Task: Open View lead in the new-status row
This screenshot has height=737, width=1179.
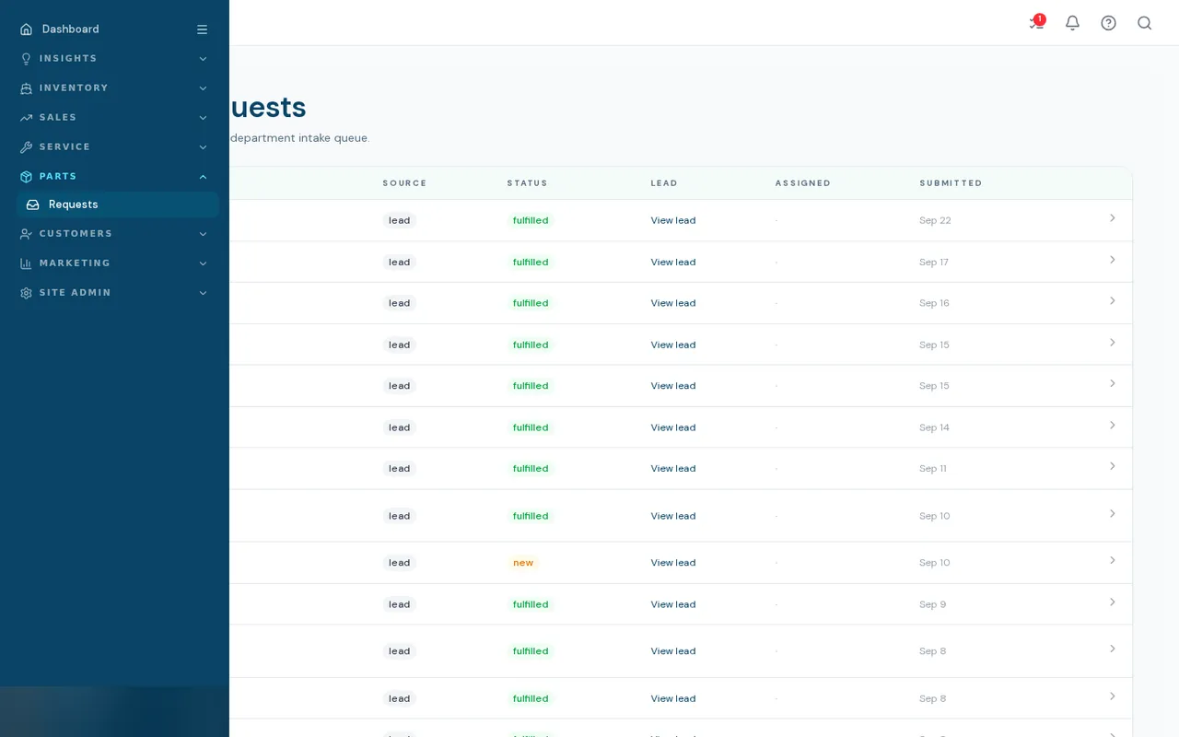Action: pyautogui.click(x=673, y=563)
